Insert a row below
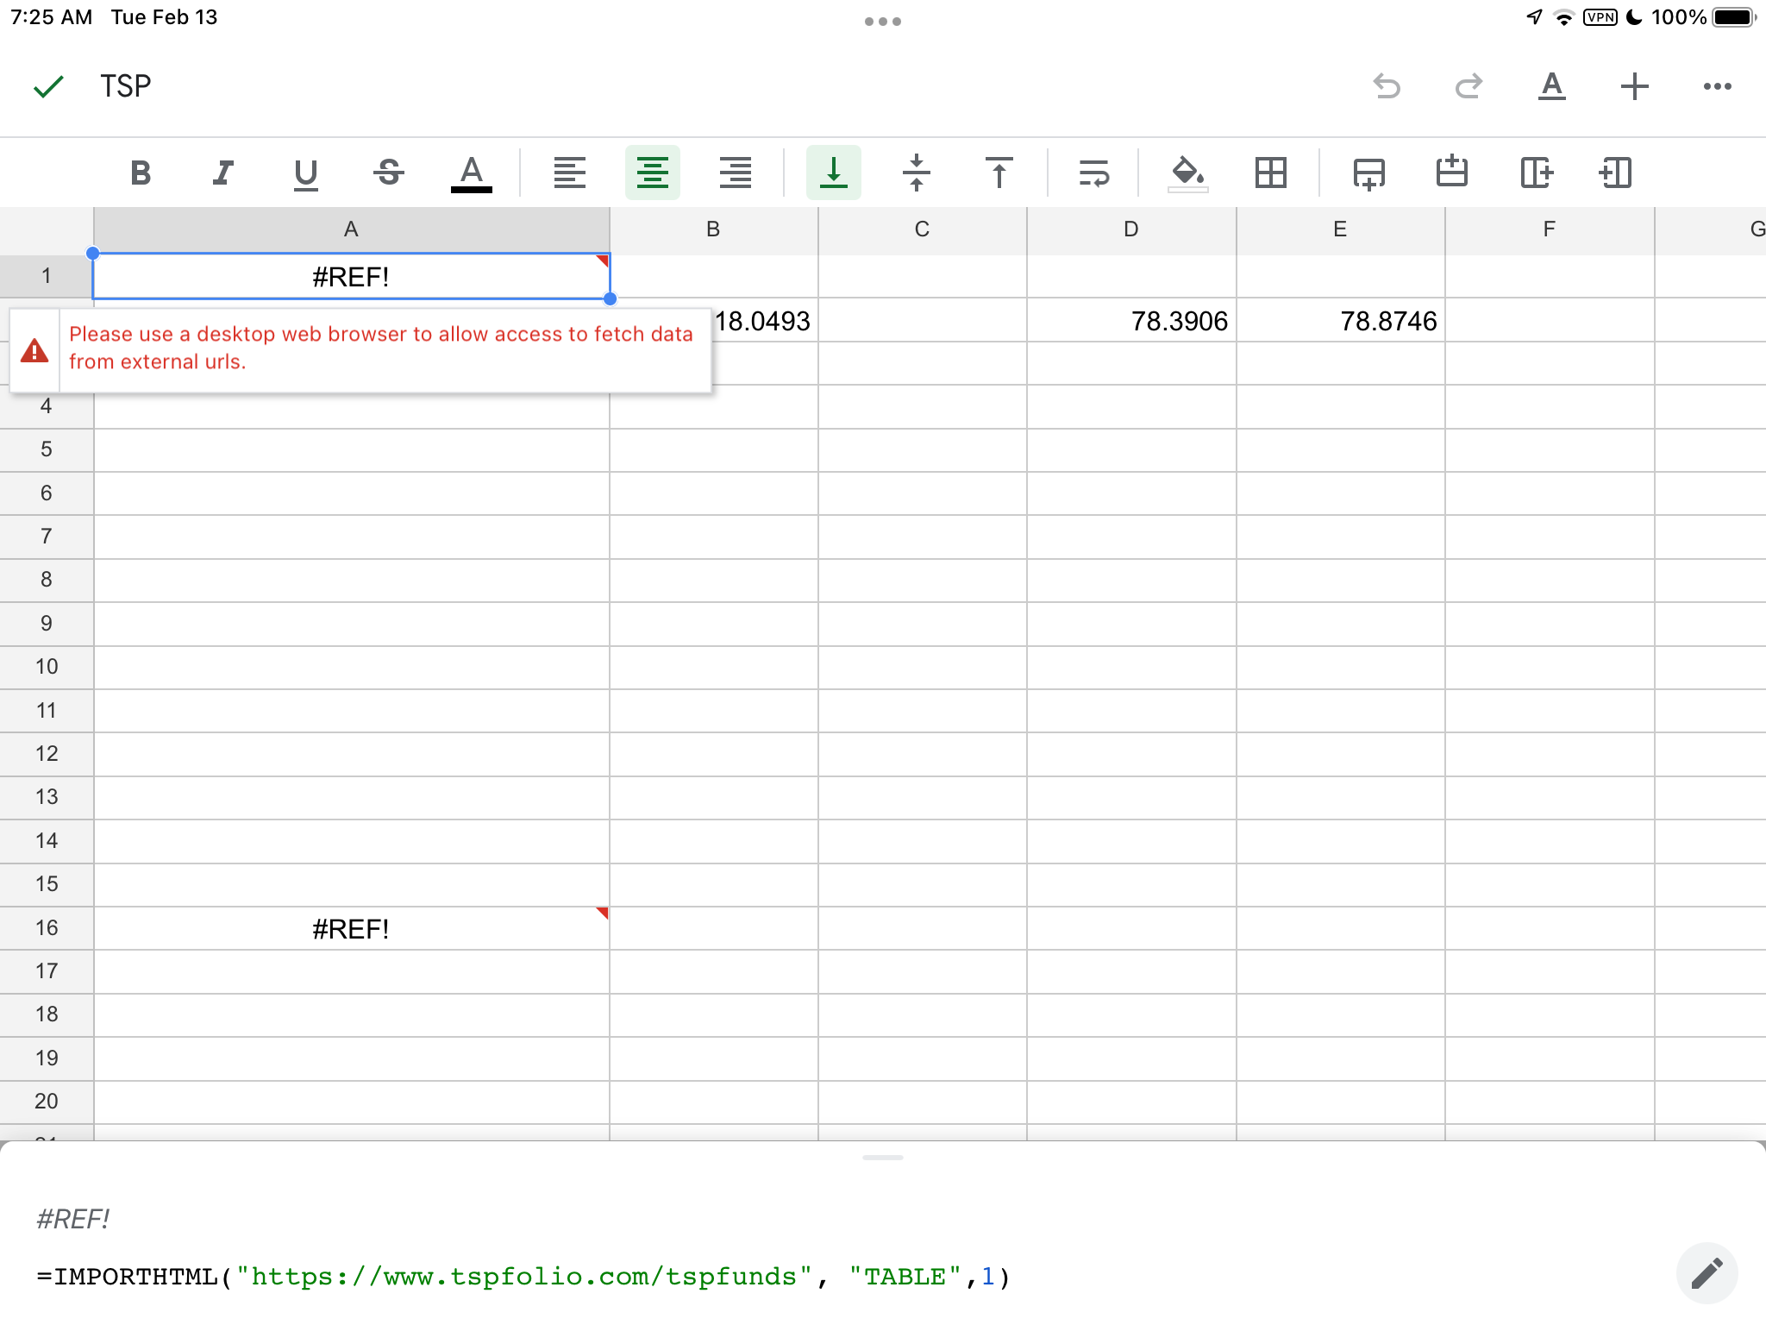This screenshot has width=1766, height=1325. pyautogui.click(x=1368, y=173)
